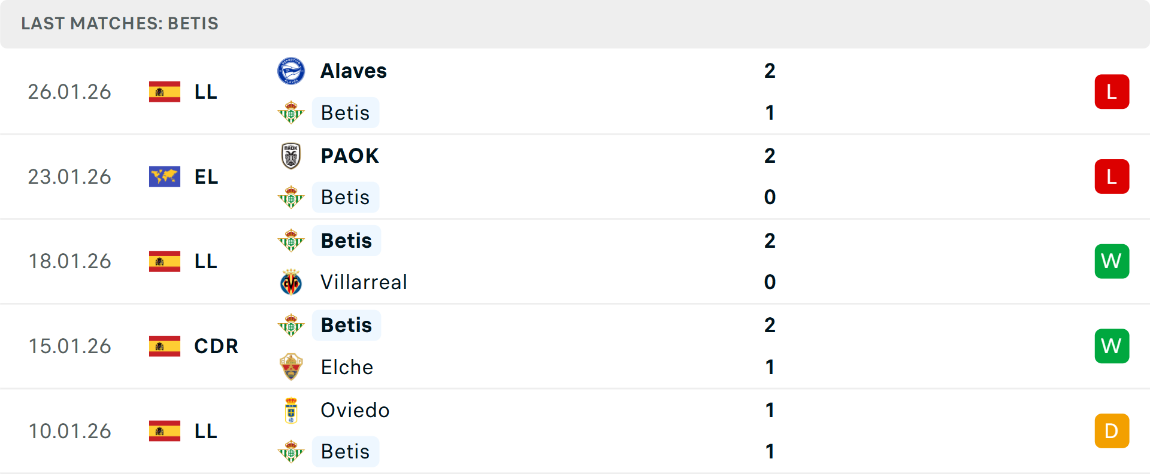Click the Villarreal club crest
1150x474 pixels.
(x=291, y=282)
